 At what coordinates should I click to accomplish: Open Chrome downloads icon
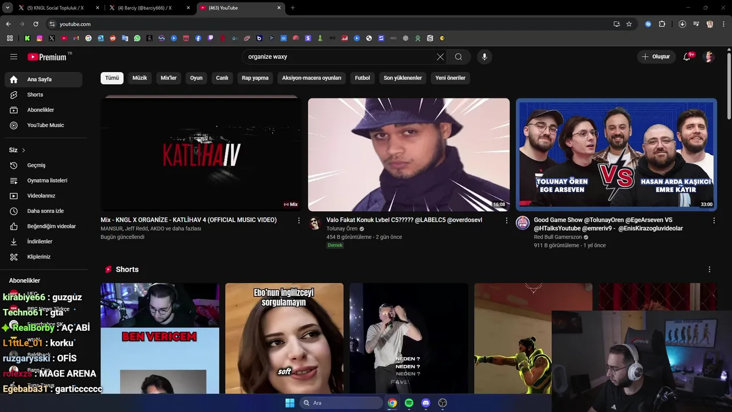pos(682,24)
